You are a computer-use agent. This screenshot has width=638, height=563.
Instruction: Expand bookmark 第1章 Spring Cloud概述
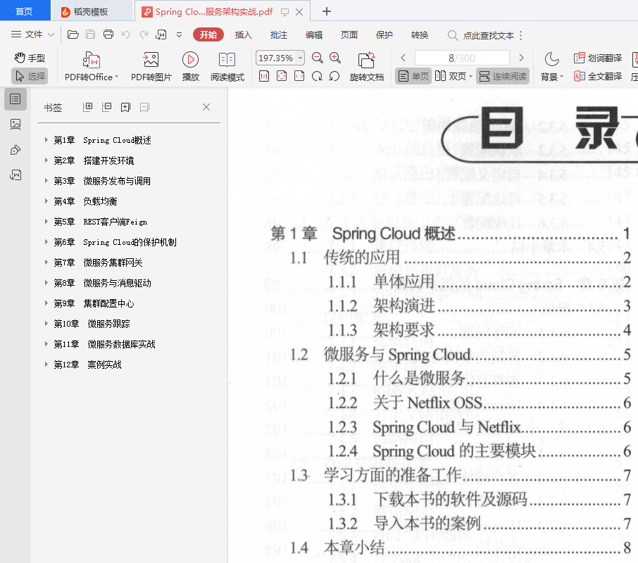coord(46,140)
